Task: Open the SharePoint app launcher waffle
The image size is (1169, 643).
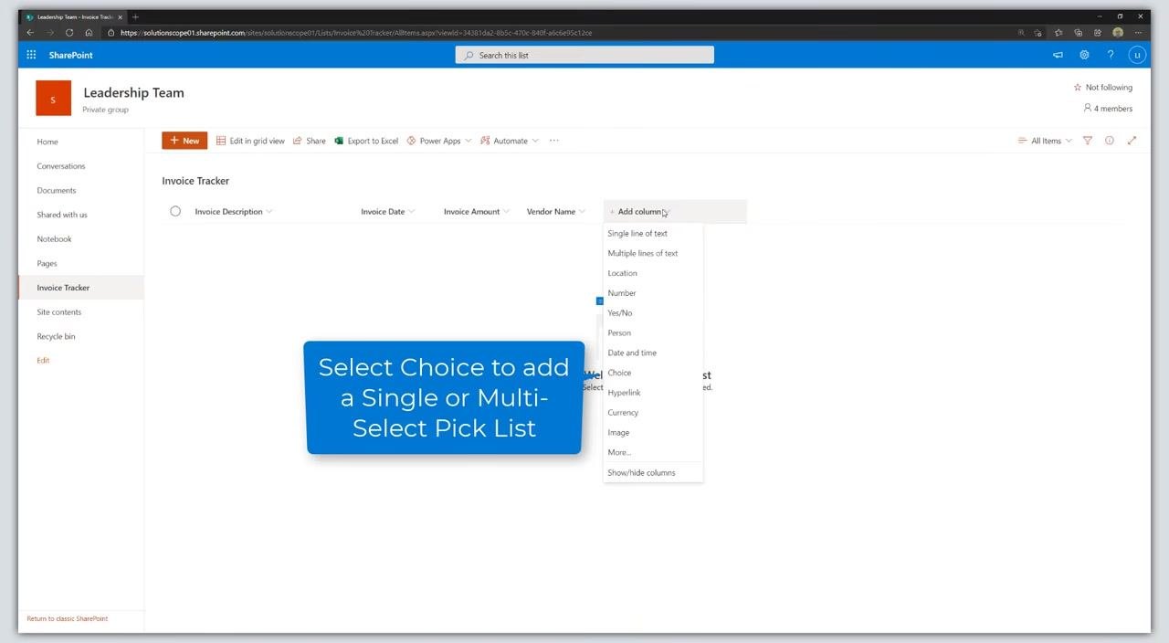Action: (31, 55)
